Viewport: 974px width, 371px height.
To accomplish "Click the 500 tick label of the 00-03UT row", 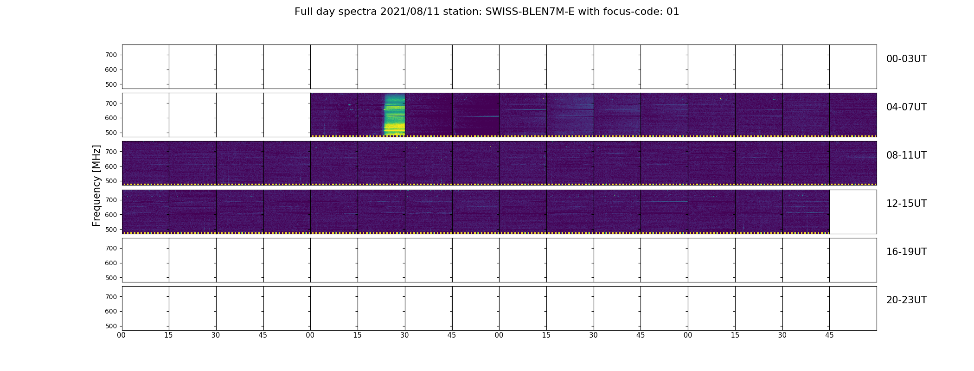I will 111,84.
